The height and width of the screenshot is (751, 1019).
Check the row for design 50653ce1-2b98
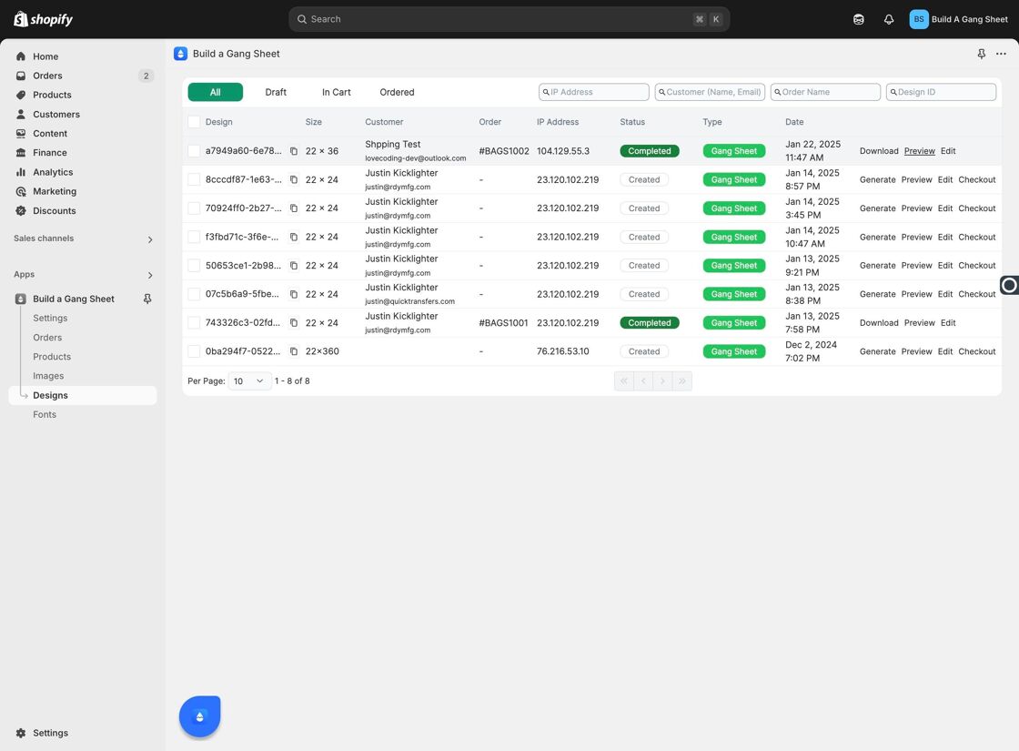194,265
